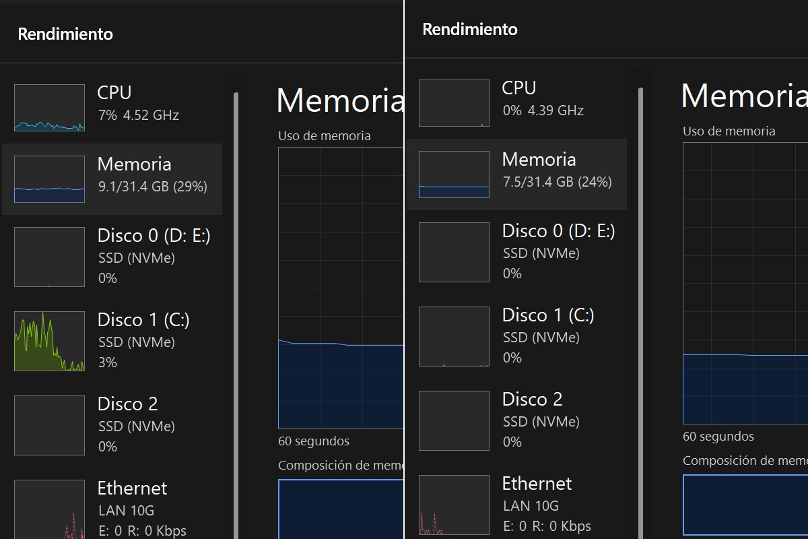Select Disco 2 in the 29% memory window
808x539 pixels.
(x=112, y=425)
